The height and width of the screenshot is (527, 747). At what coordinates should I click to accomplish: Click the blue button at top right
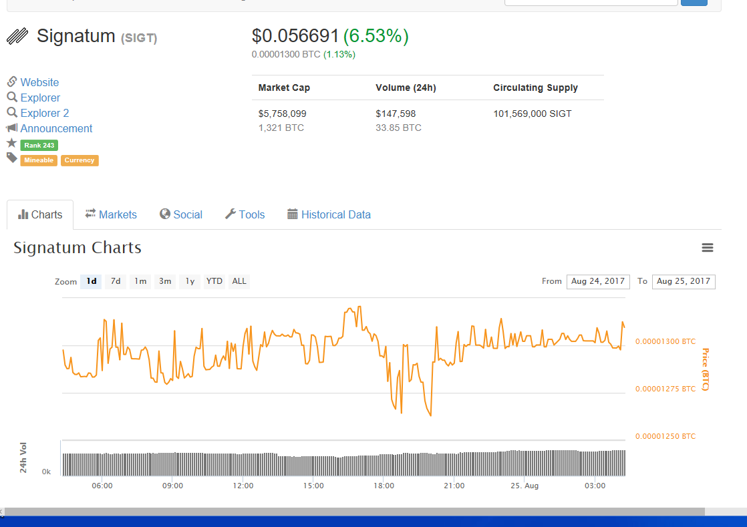tap(694, 3)
